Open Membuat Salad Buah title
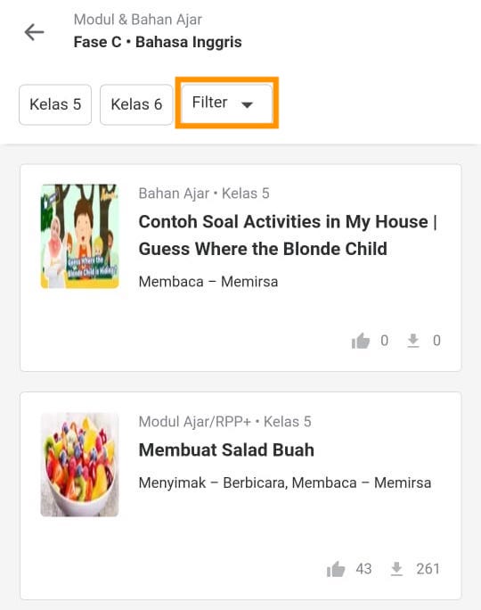481x610 pixels. point(226,449)
